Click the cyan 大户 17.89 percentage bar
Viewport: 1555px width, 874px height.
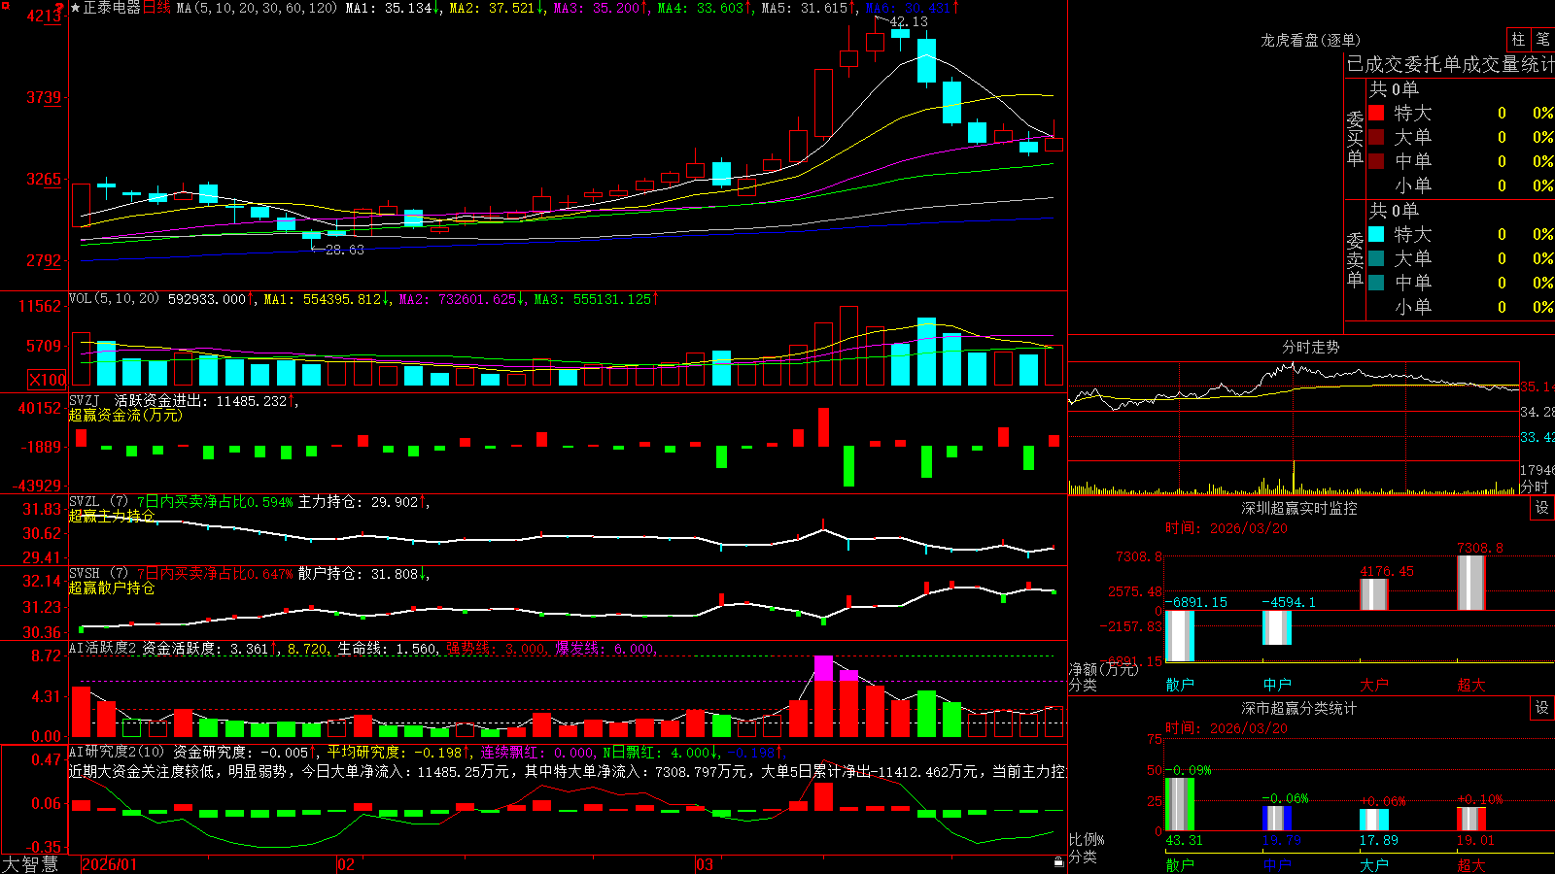[1373, 819]
